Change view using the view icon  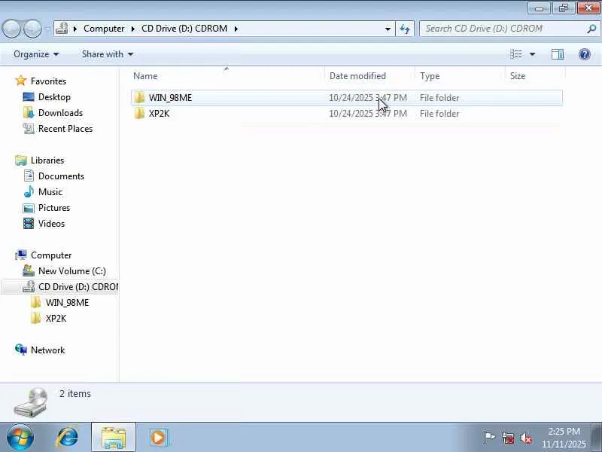tap(516, 54)
